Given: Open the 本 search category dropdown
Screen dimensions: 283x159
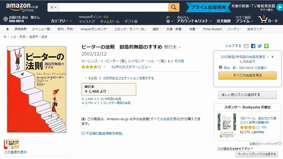Looking at the screenshot, I should tap(53, 7).
